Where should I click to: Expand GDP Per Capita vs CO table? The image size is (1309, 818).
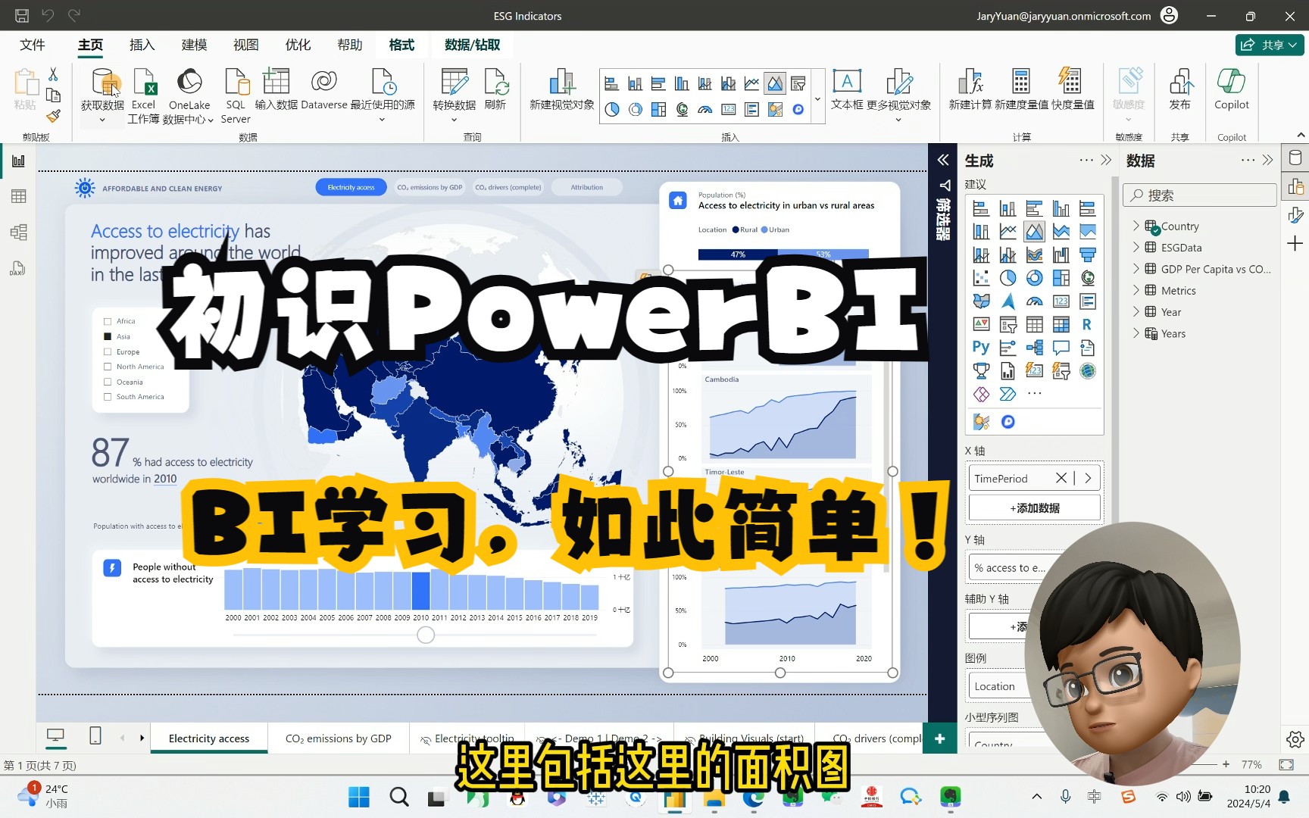tap(1136, 269)
